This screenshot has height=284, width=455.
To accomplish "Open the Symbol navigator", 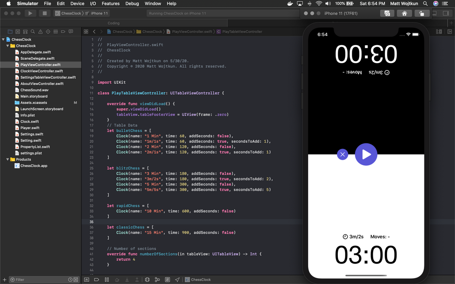I will 25,31.
